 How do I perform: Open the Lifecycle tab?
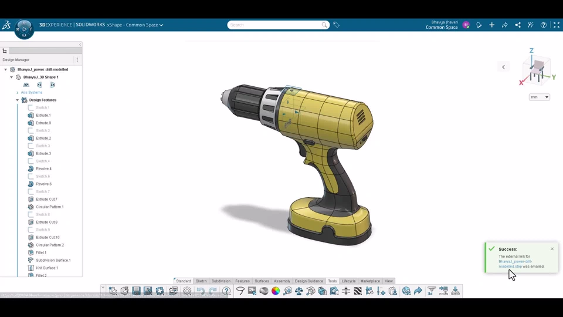click(x=348, y=281)
